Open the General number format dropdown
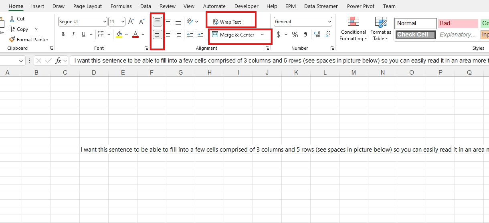489x223 pixels. pos(329,22)
